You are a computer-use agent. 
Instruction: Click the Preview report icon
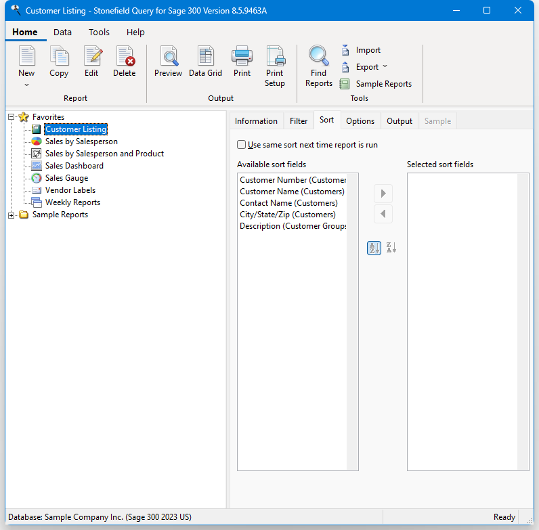pyautogui.click(x=168, y=62)
